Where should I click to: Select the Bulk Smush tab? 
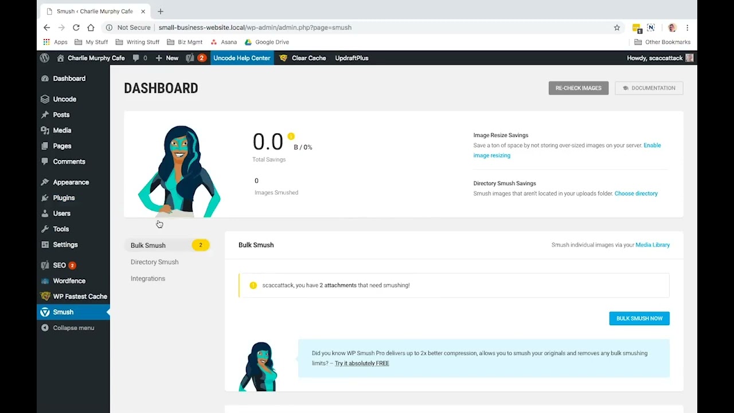(167, 246)
